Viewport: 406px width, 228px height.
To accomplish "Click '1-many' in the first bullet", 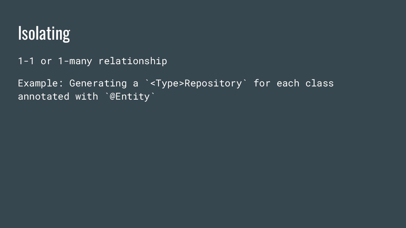I will pyautogui.click(x=75, y=61).
